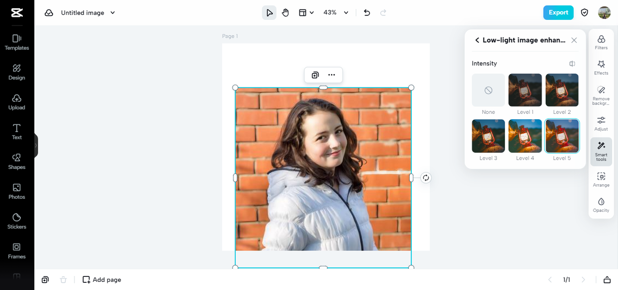Viewport: 618px width, 290px height.
Task: Open the Design panel
Action: click(17, 72)
